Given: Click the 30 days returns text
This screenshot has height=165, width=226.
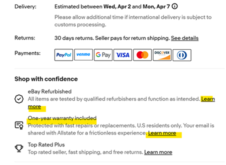Looking at the screenshot, I should click(x=74, y=38).
